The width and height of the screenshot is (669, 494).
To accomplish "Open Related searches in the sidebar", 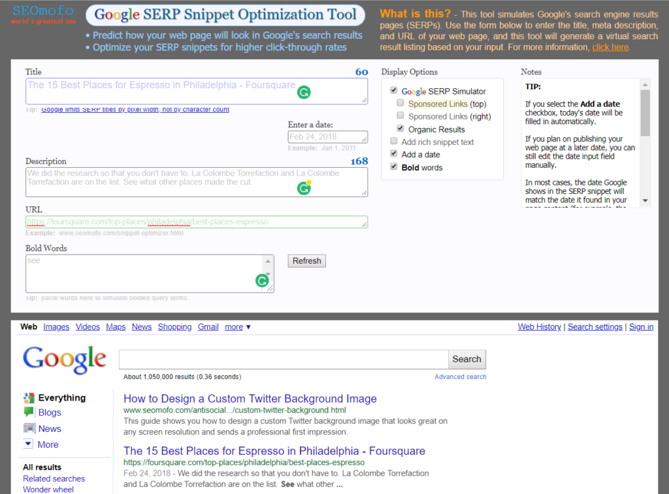I will coord(54,478).
